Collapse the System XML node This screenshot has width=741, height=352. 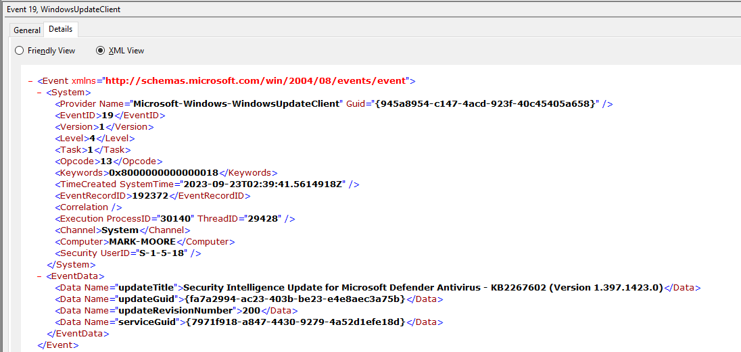coord(39,93)
